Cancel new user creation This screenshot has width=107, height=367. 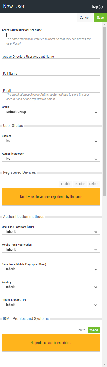pyautogui.click(x=85, y=17)
